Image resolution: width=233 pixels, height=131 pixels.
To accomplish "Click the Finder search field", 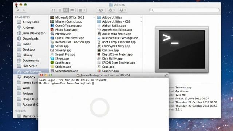I will click(184, 10).
